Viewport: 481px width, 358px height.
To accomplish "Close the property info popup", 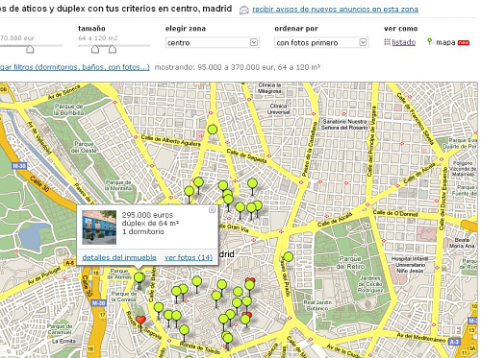I will click(212, 210).
